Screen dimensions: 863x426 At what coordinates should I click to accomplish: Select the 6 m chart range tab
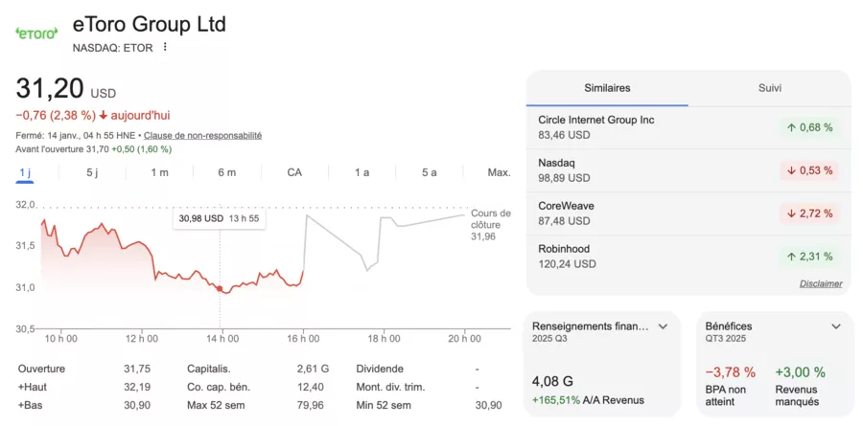point(226,172)
